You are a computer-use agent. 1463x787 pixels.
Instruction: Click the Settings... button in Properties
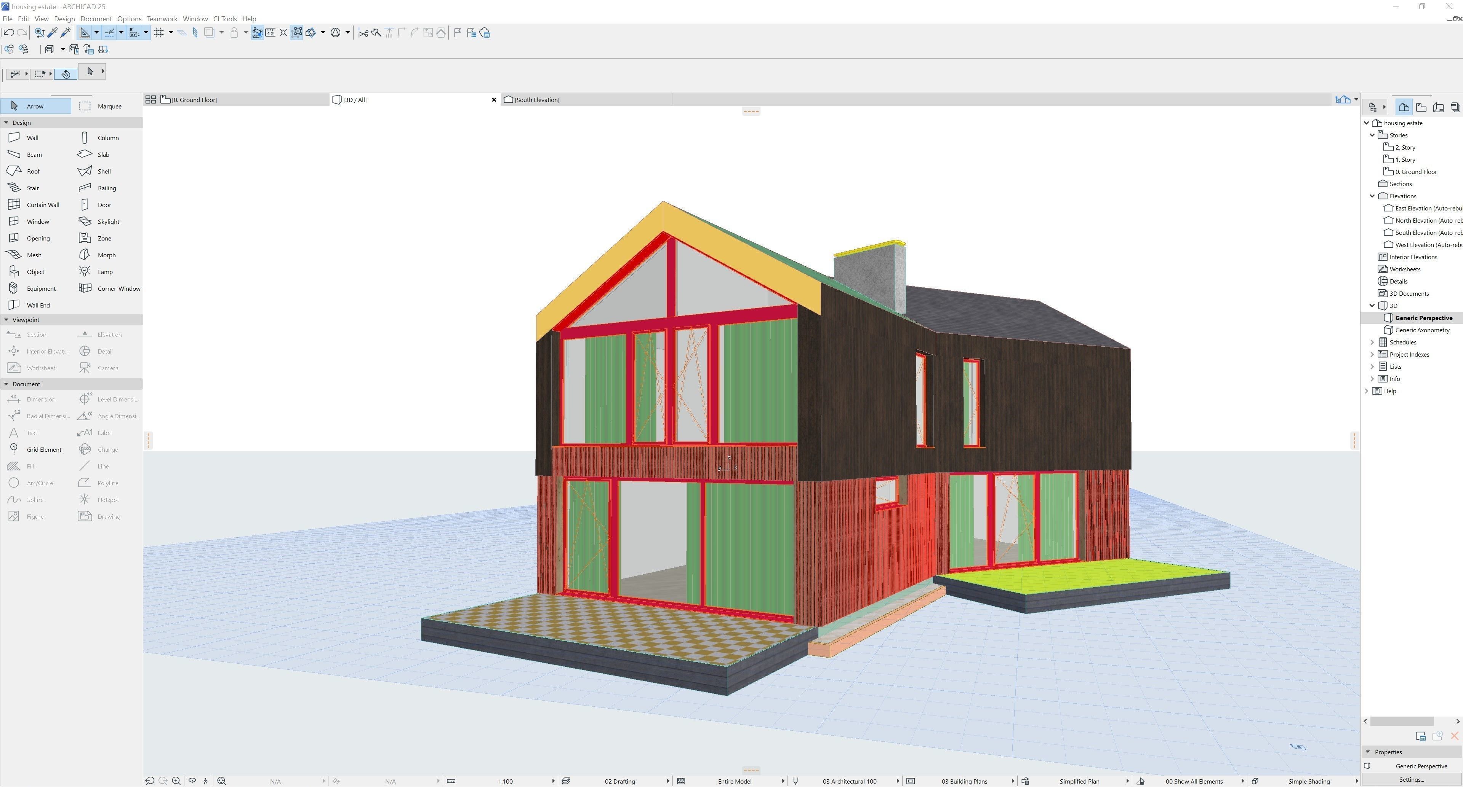tap(1412, 780)
